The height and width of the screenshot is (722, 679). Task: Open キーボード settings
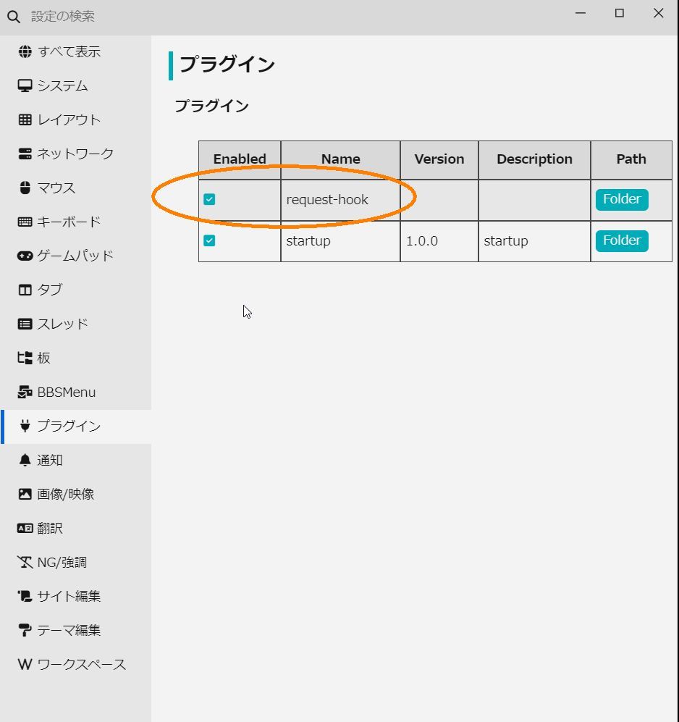pyautogui.click(x=76, y=222)
